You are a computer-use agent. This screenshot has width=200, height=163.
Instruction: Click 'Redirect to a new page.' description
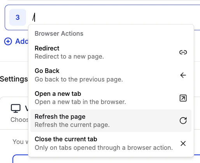coord(69,57)
